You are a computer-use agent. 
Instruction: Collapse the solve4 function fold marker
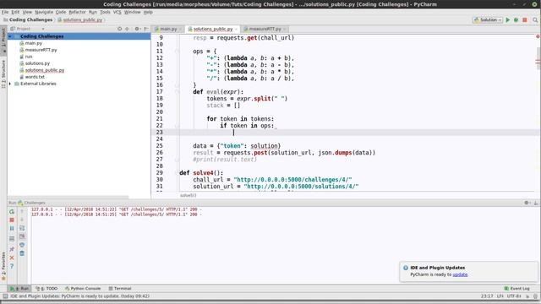(x=177, y=172)
